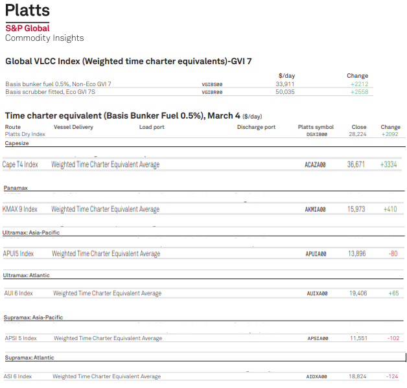Click the change value +2092
Image resolution: width=407 pixels, height=388 pixels.
[x=390, y=134]
